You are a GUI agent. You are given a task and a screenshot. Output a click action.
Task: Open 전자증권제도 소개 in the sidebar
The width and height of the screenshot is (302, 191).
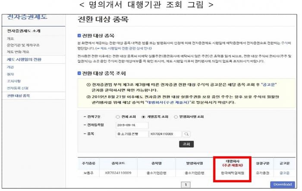pos(23,31)
